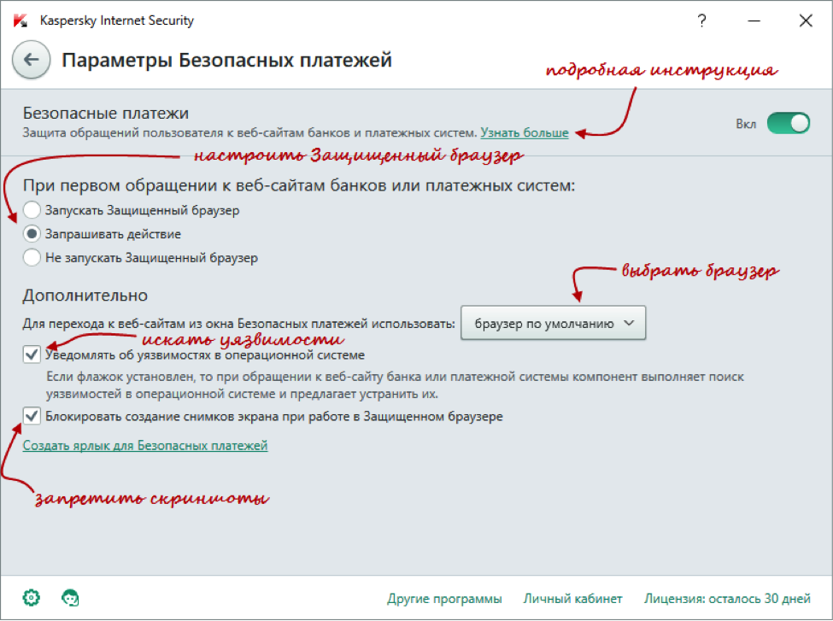Click the Kaspersky Internet Security title text
The image size is (833, 621).
(117, 21)
